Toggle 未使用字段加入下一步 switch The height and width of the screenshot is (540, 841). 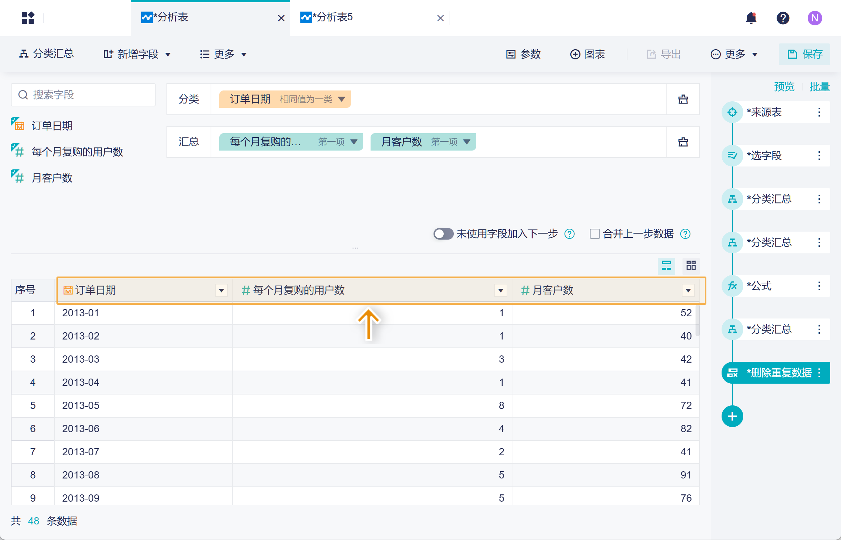pos(443,234)
